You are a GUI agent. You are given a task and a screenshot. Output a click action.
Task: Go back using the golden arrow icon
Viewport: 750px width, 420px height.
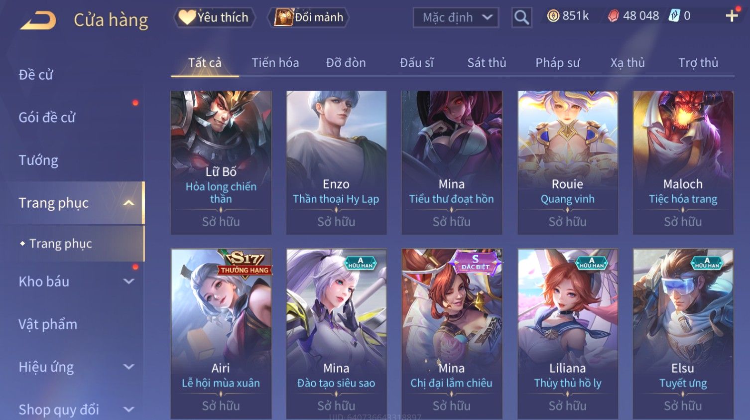(x=38, y=20)
